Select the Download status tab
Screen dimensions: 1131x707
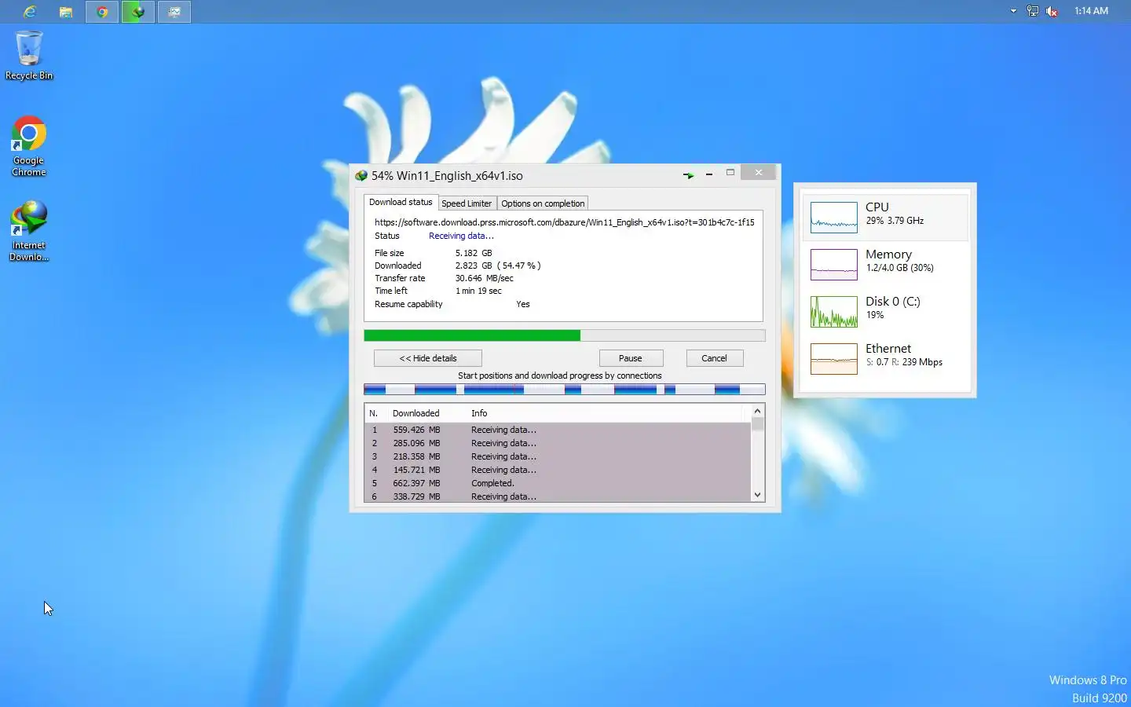click(401, 202)
